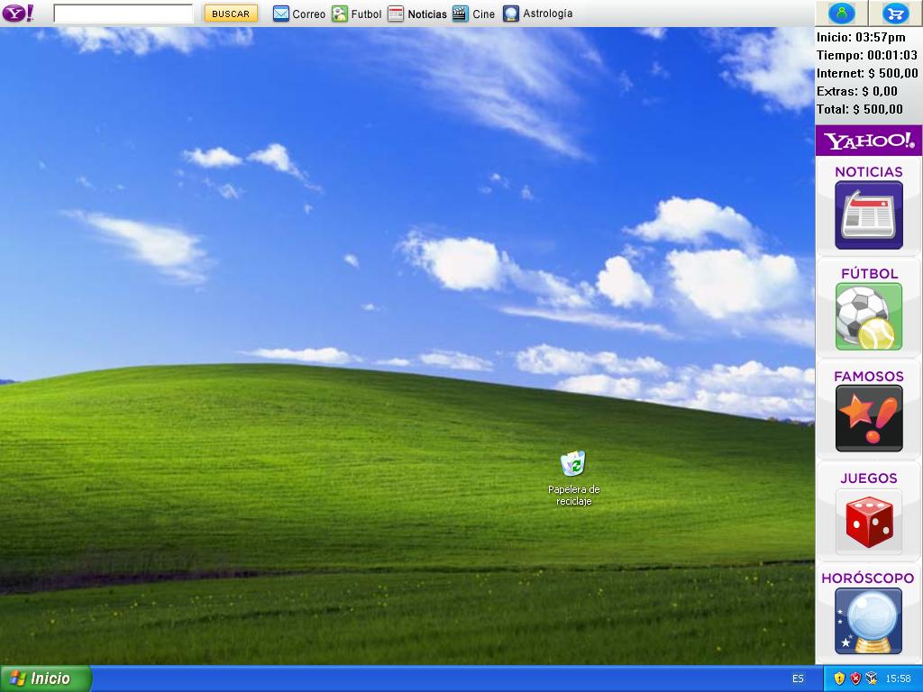Click the network computers tray icon
The image size is (923, 692).
click(872, 678)
